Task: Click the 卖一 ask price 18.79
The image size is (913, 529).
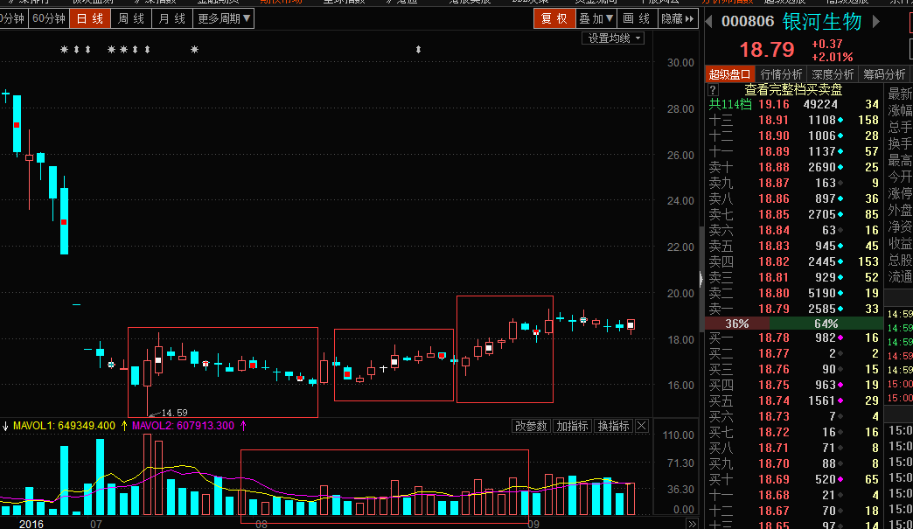Action: coord(774,309)
